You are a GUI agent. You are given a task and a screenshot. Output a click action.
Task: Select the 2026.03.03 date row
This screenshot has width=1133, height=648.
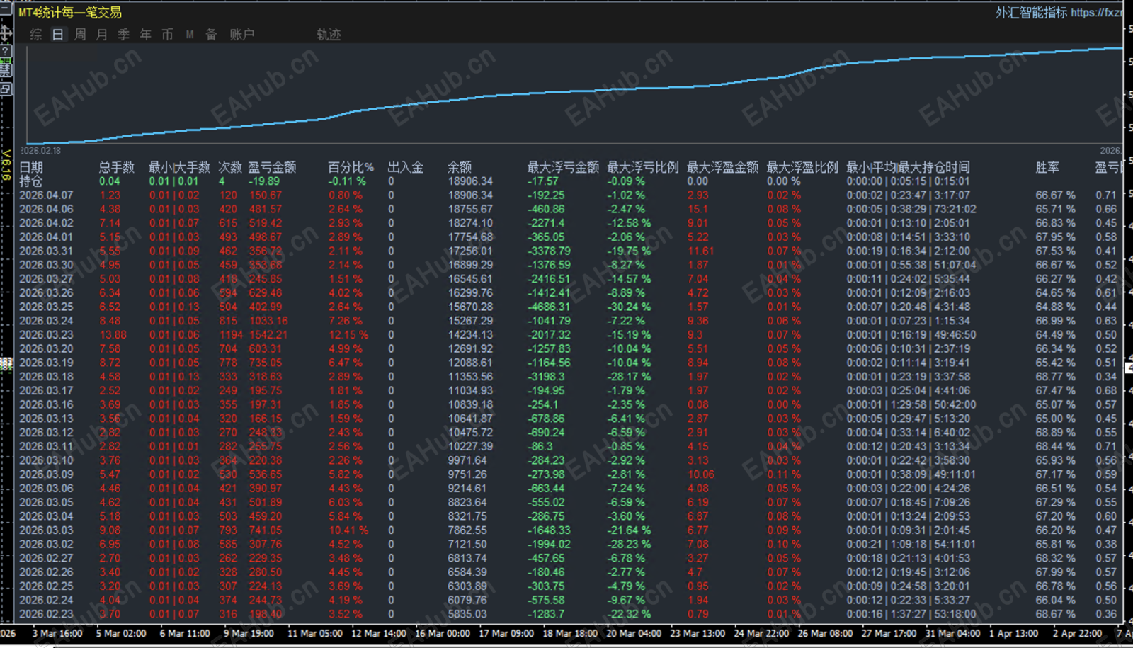(x=46, y=530)
